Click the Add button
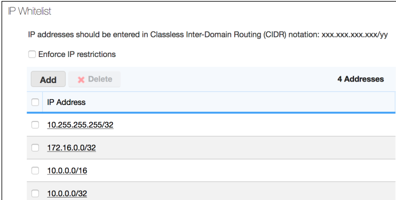Image resolution: width=396 pixels, height=200 pixels. pyautogui.click(x=48, y=79)
